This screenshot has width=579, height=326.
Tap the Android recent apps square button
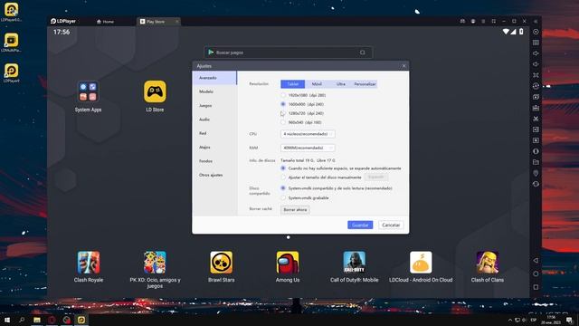click(536, 287)
